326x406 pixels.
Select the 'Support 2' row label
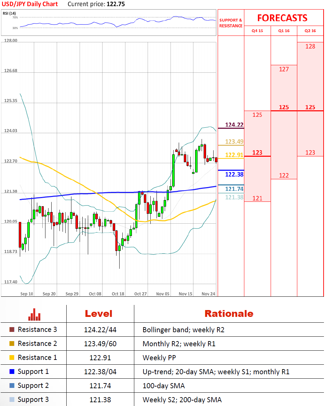point(33,386)
